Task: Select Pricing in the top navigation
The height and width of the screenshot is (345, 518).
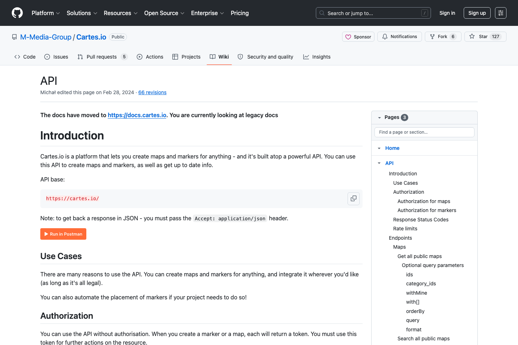Action: 240,13
